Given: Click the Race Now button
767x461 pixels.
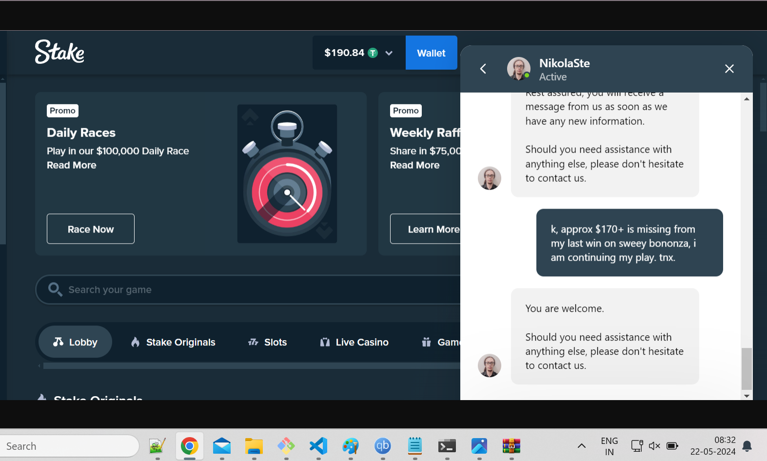Looking at the screenshot, I should click(91, 229).
